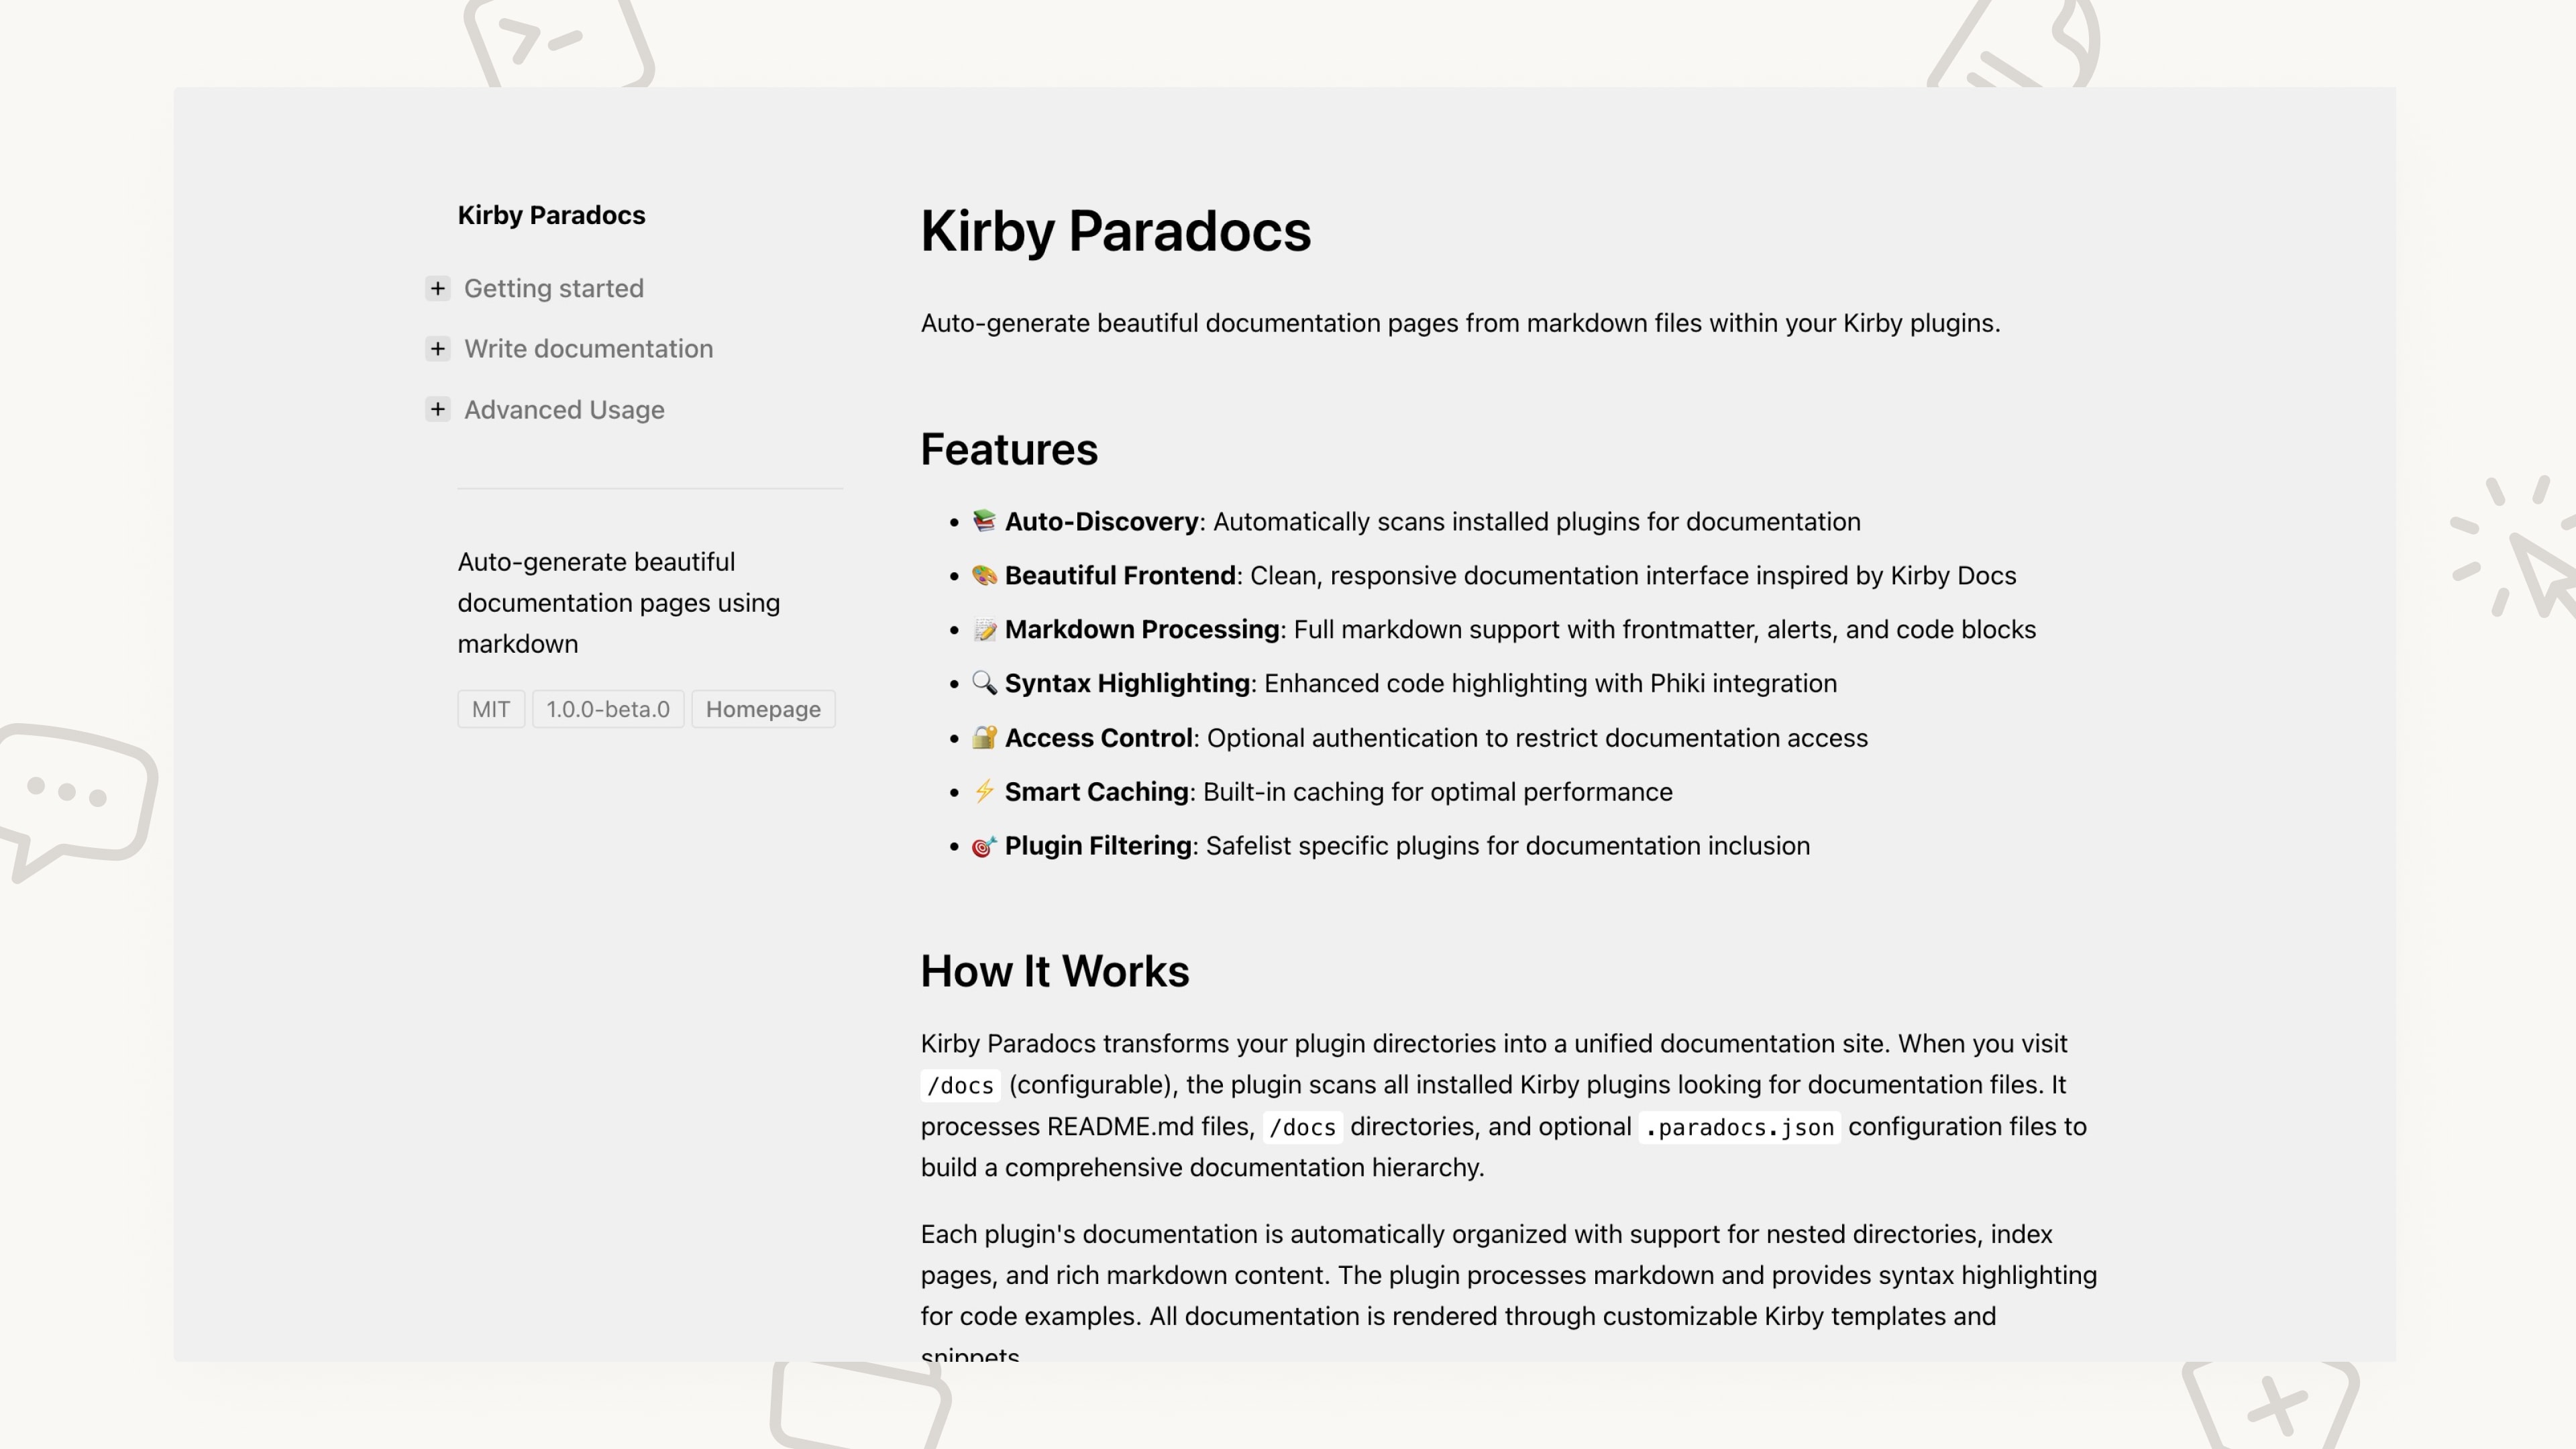Click the magnifier icon beside Syntax Highlighting
The image size is (2576, 1449).
tap(984, 683)
